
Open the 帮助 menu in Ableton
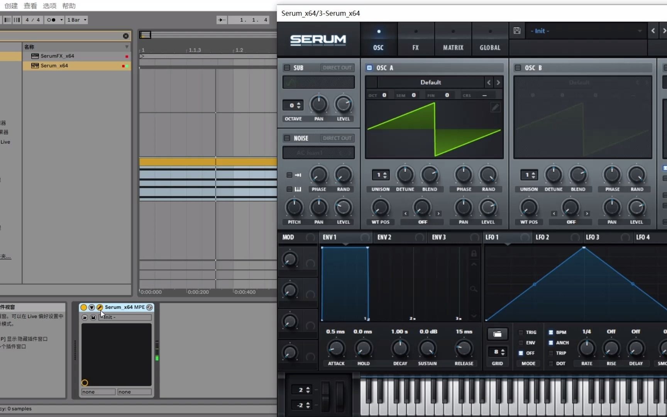coord(69,6)
